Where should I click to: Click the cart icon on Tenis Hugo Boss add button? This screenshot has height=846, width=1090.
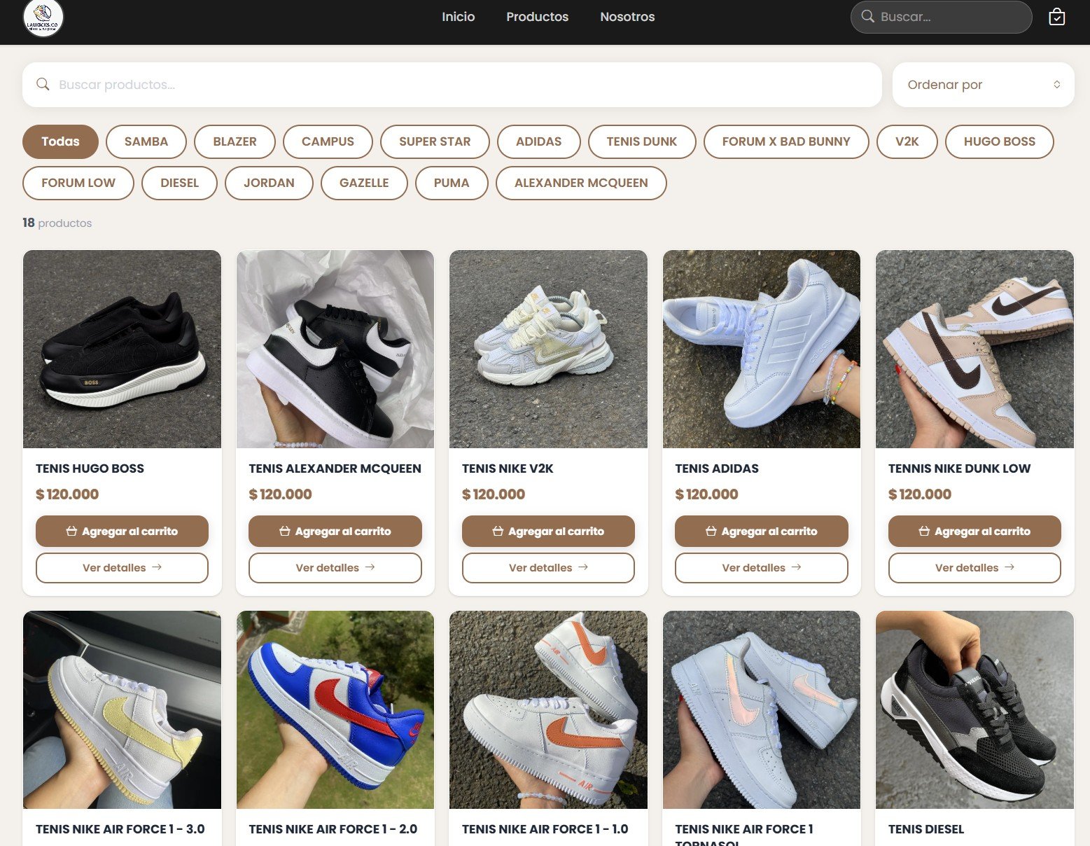click(71, 531)
